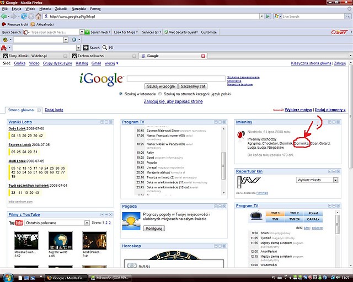Viewport: 353px width, 282px height.
Task: Click the Web Security Guard shield icon
Action: coord(166,32)
